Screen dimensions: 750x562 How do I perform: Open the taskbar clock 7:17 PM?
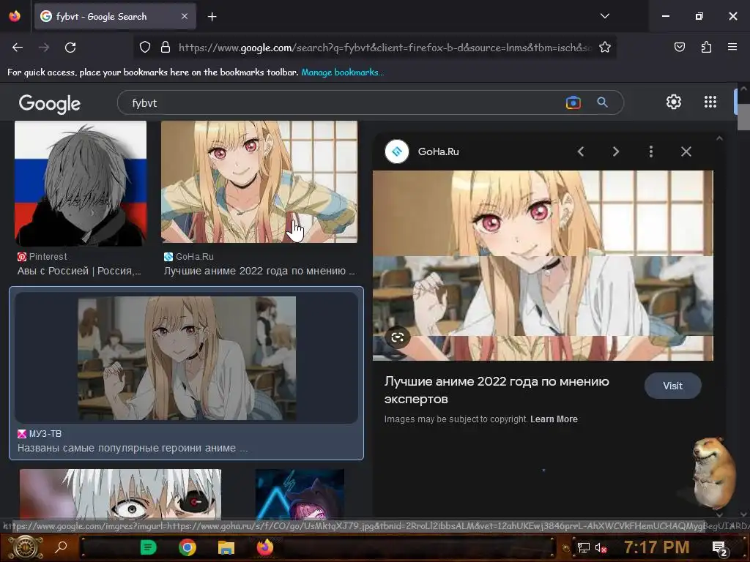657,547
